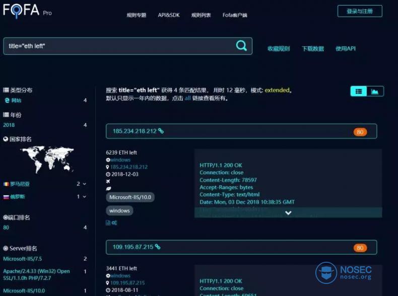This screenshot has height=296, width=398.
Task: Click port 80 badge for 185.234.218.212
Action: (360, 132)
